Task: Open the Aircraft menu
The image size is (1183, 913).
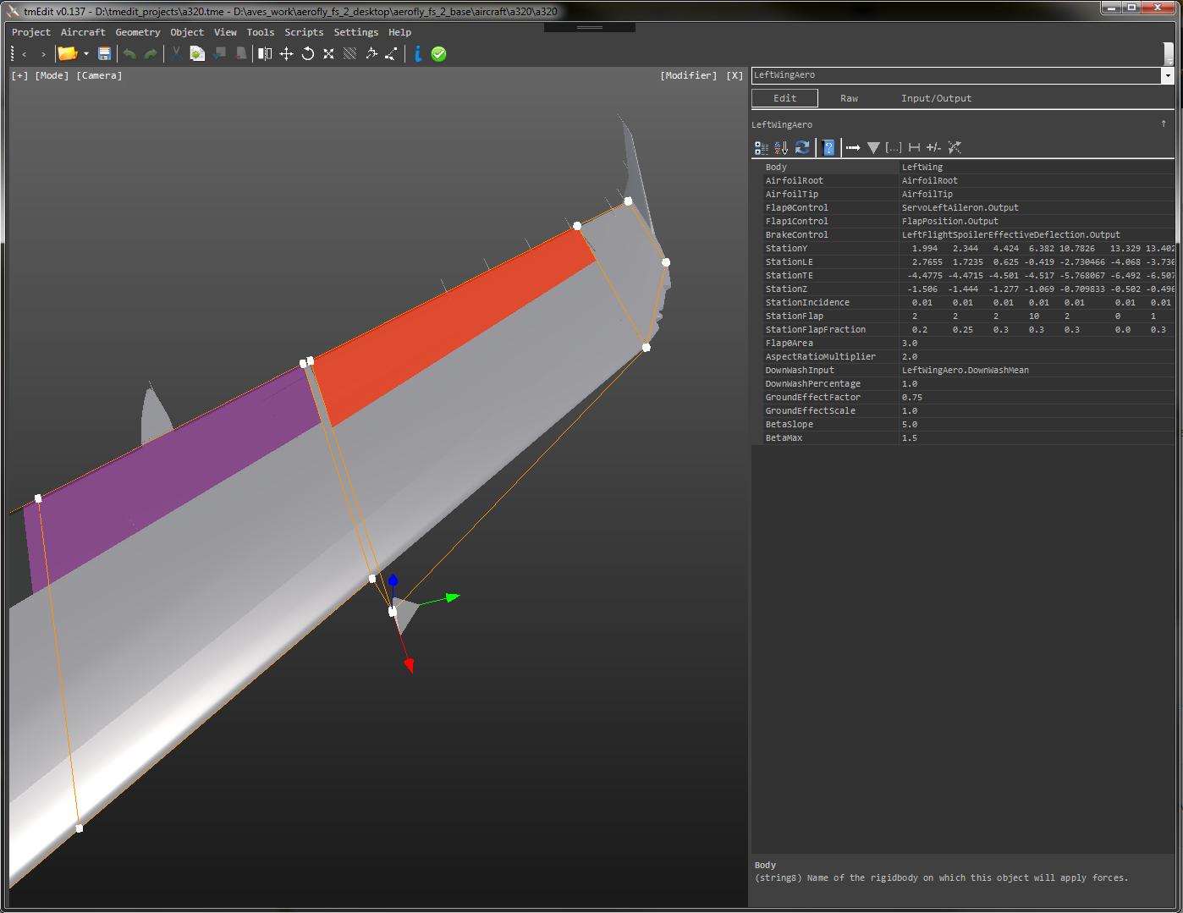Action: tap(82, 32)
